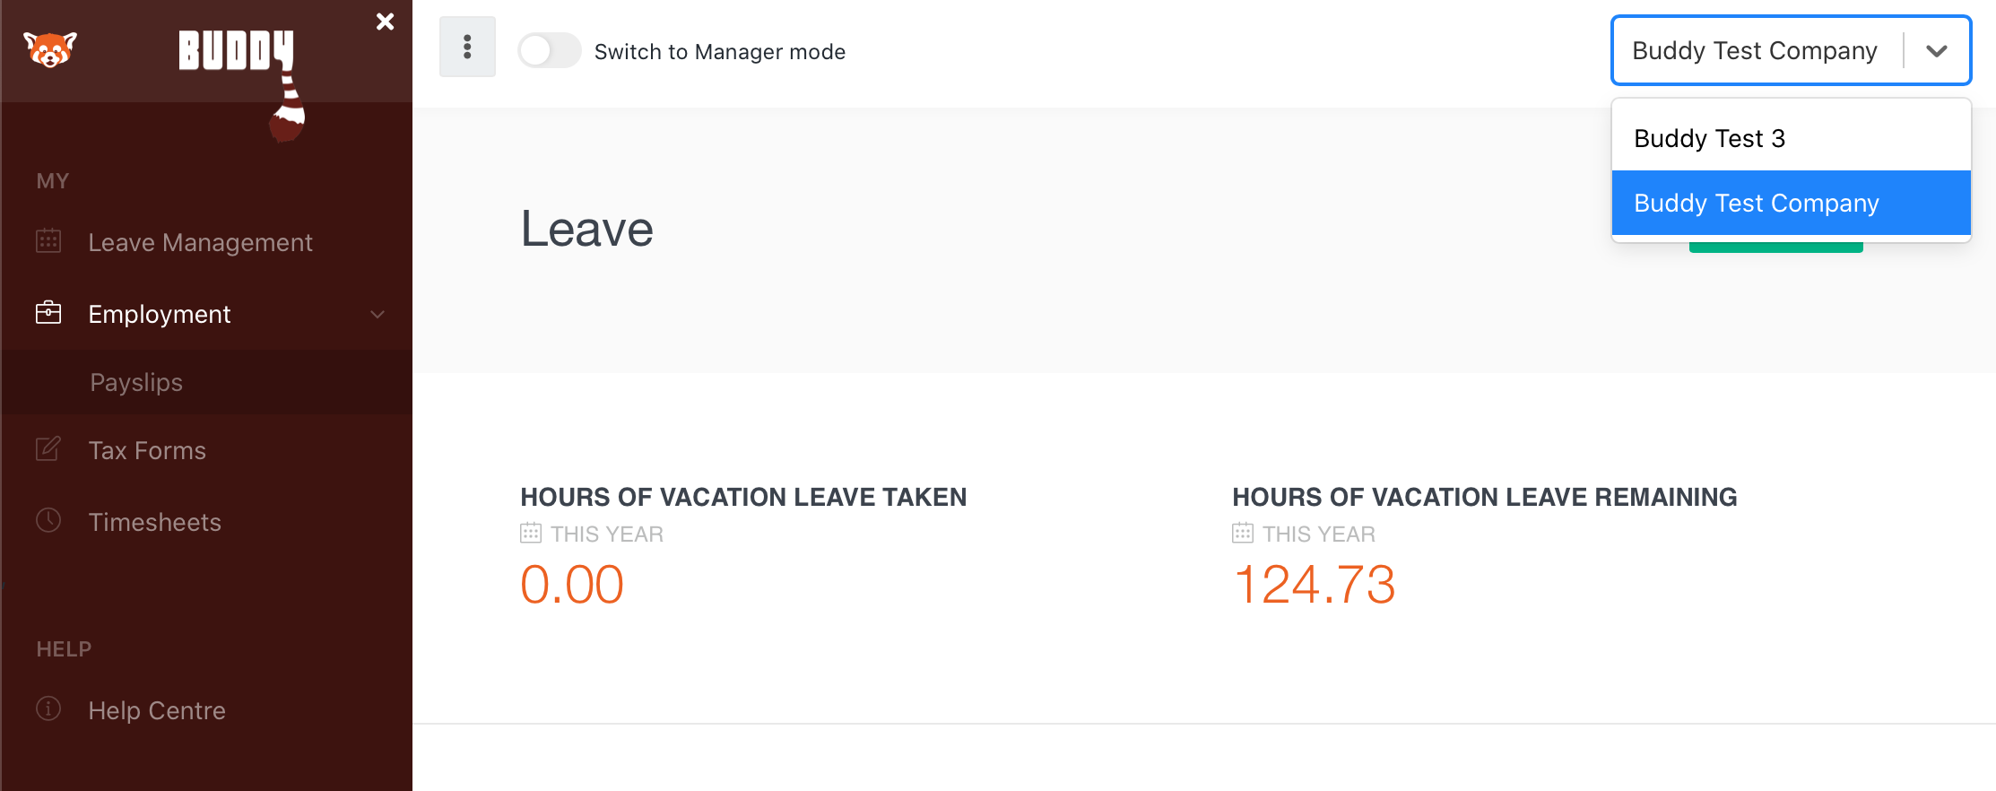Collapse the Employment submenu chevron
The height and width of the screenshot is (791, 1996).
click(378, 315)
